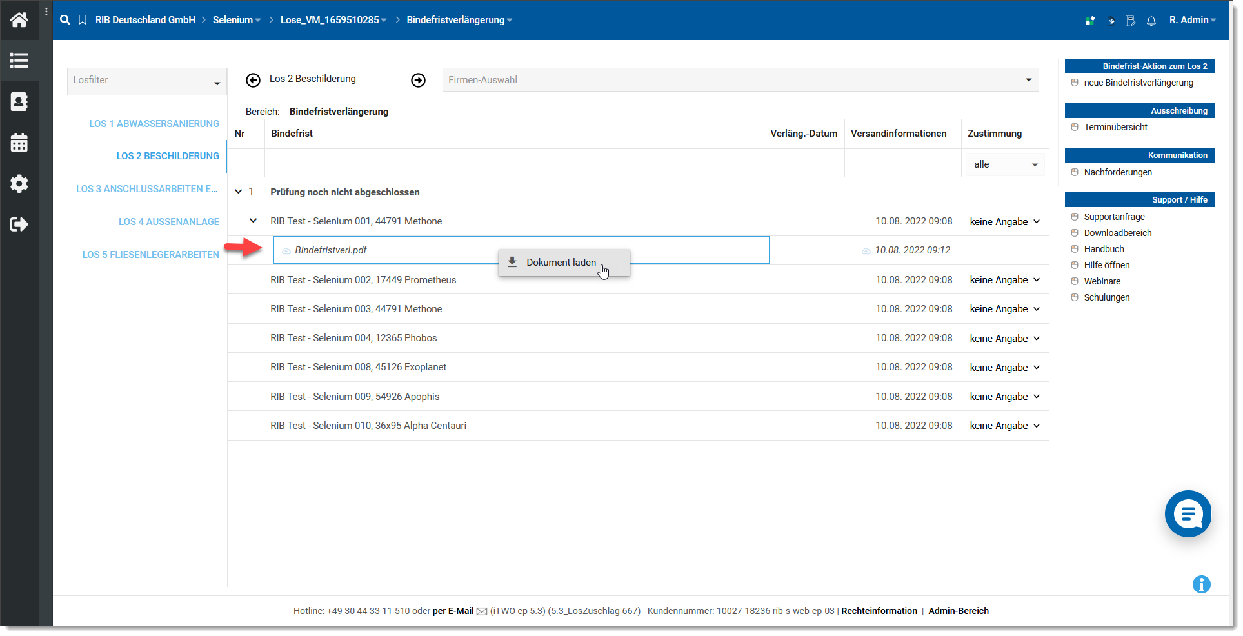Click per E-Mail link in the footer

(x=453, y=611)
